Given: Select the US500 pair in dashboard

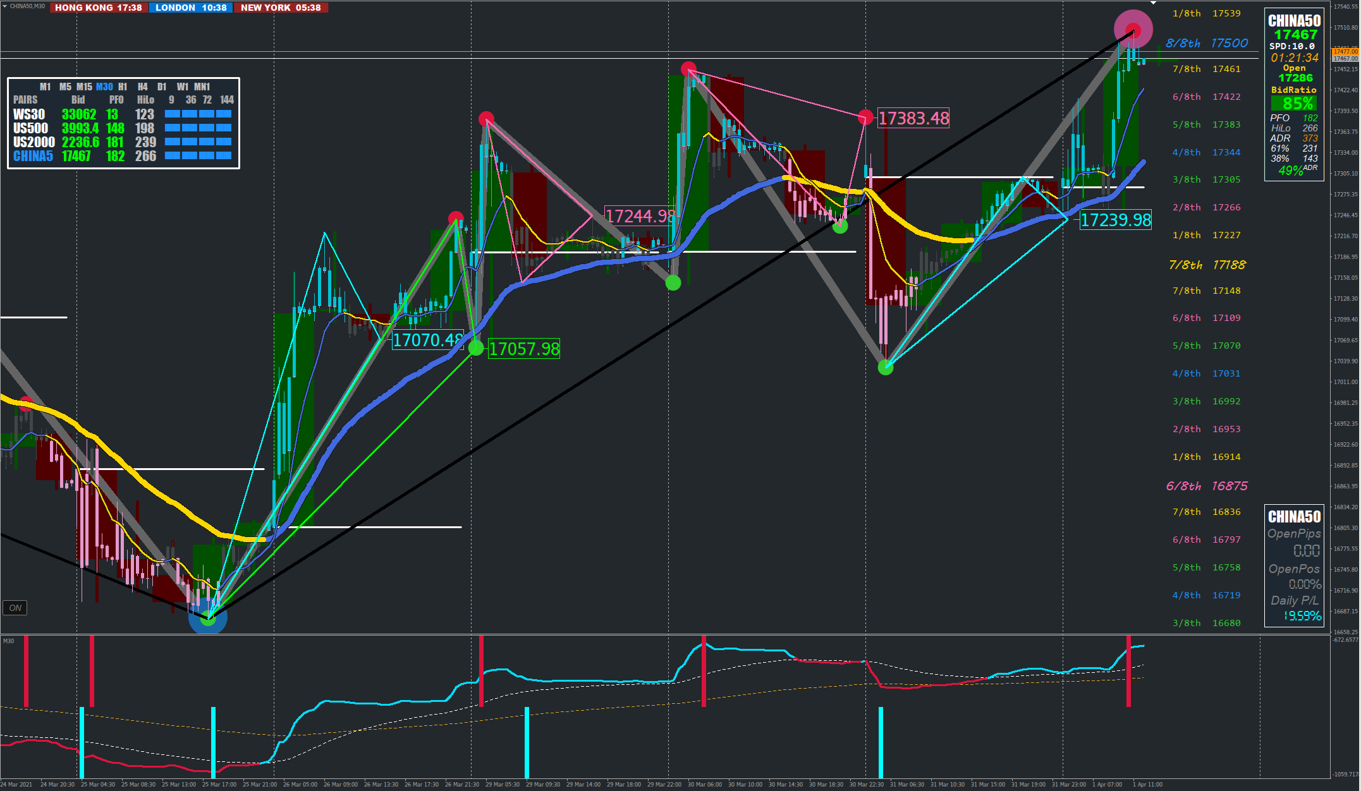Looking at the screenshot, I should point(30,128).
